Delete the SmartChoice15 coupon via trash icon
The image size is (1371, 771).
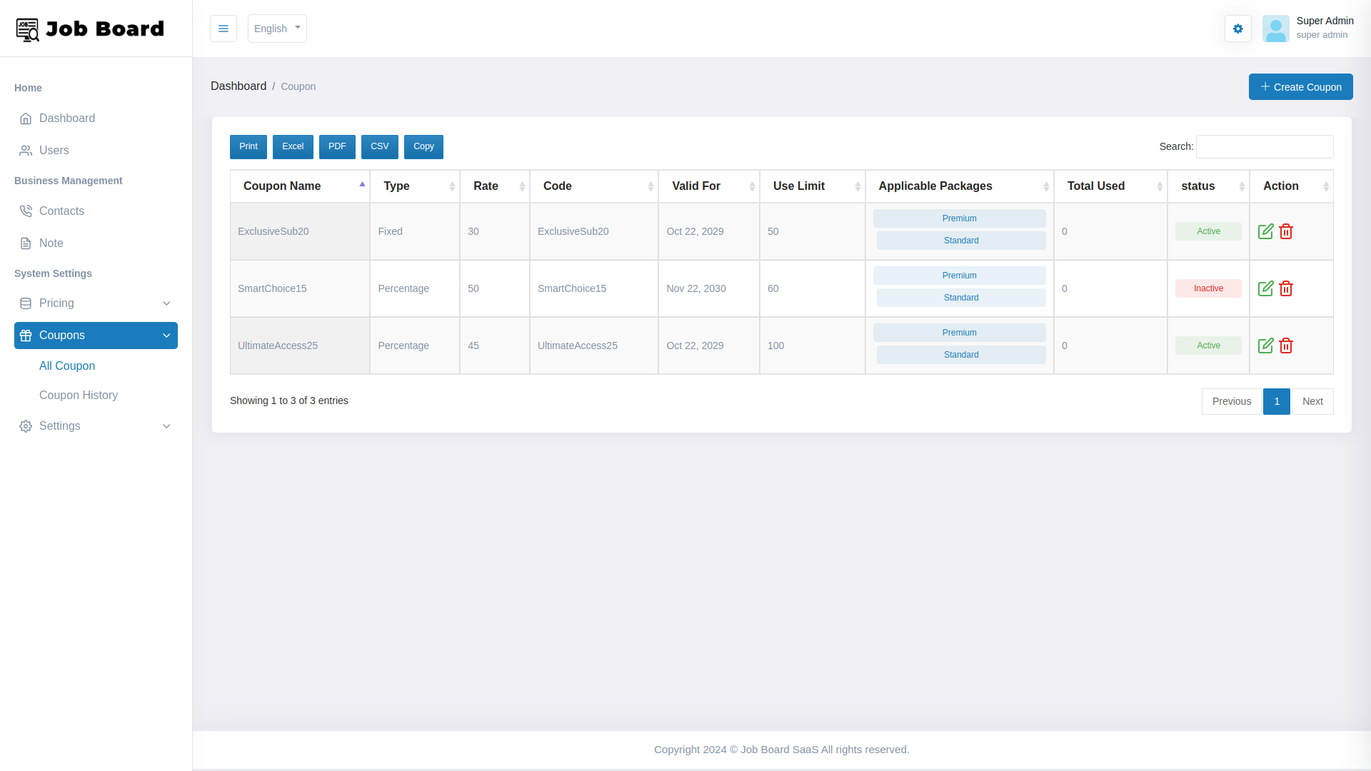(x=1287, y=288)
